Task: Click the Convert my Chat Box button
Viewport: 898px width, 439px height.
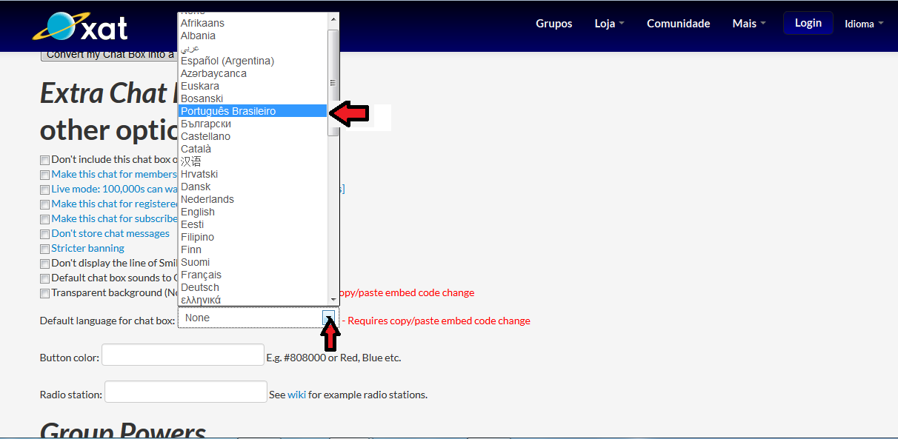Action: coord(109,55)
